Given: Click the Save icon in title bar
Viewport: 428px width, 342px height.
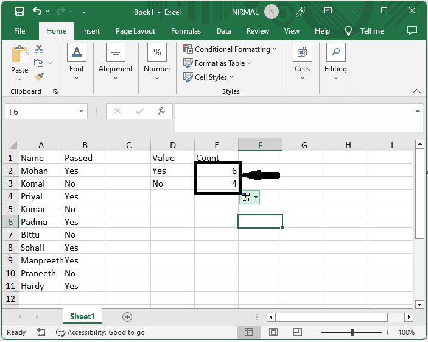Looking at the screenshot, I should [19, 12].
